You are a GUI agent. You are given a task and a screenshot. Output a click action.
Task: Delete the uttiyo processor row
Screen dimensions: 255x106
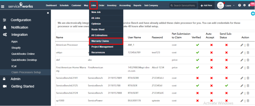point(248,52)
